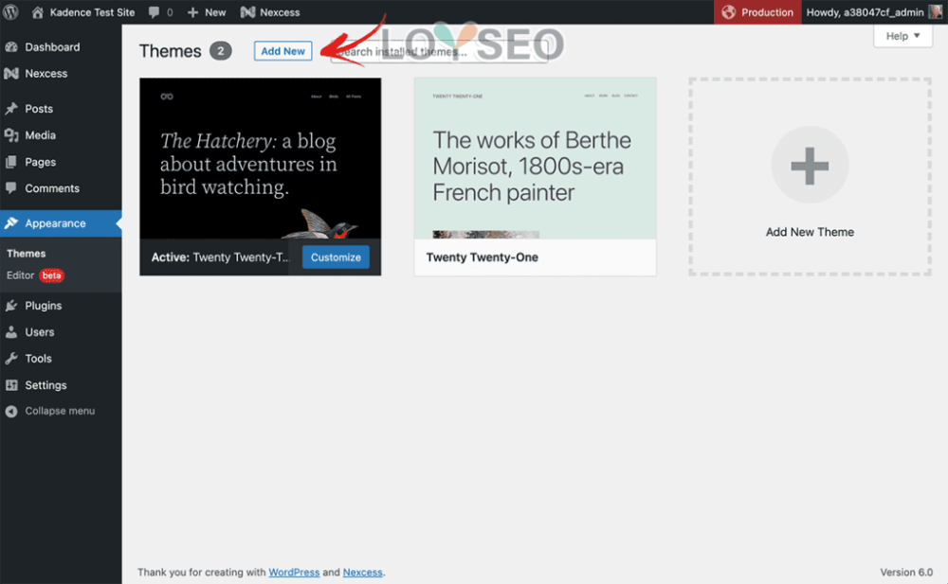
Task: Click in the Search installed themes field
Action: [x=440, y=51]
